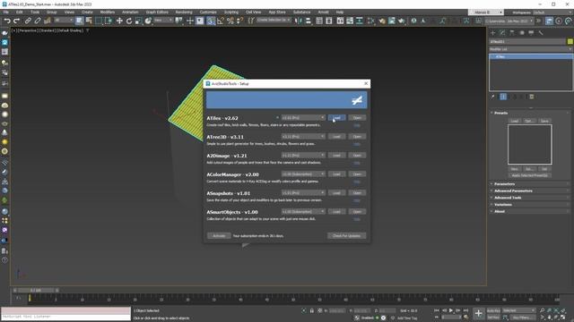
Task: Expand the Parameters rollout
Action: [530, 184]
